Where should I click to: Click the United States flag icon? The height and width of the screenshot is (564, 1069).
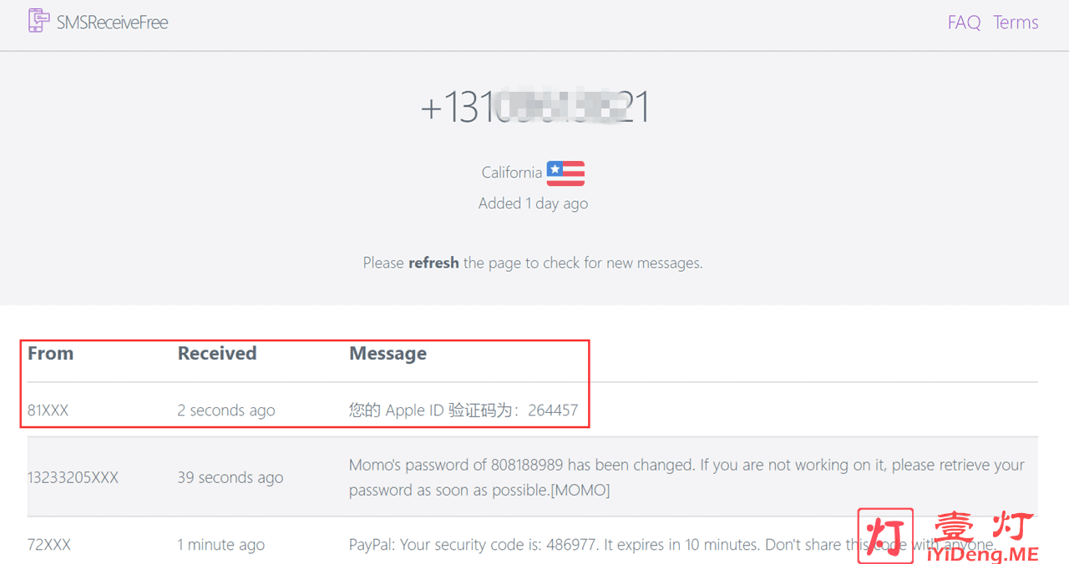click(x=565, y=173)
